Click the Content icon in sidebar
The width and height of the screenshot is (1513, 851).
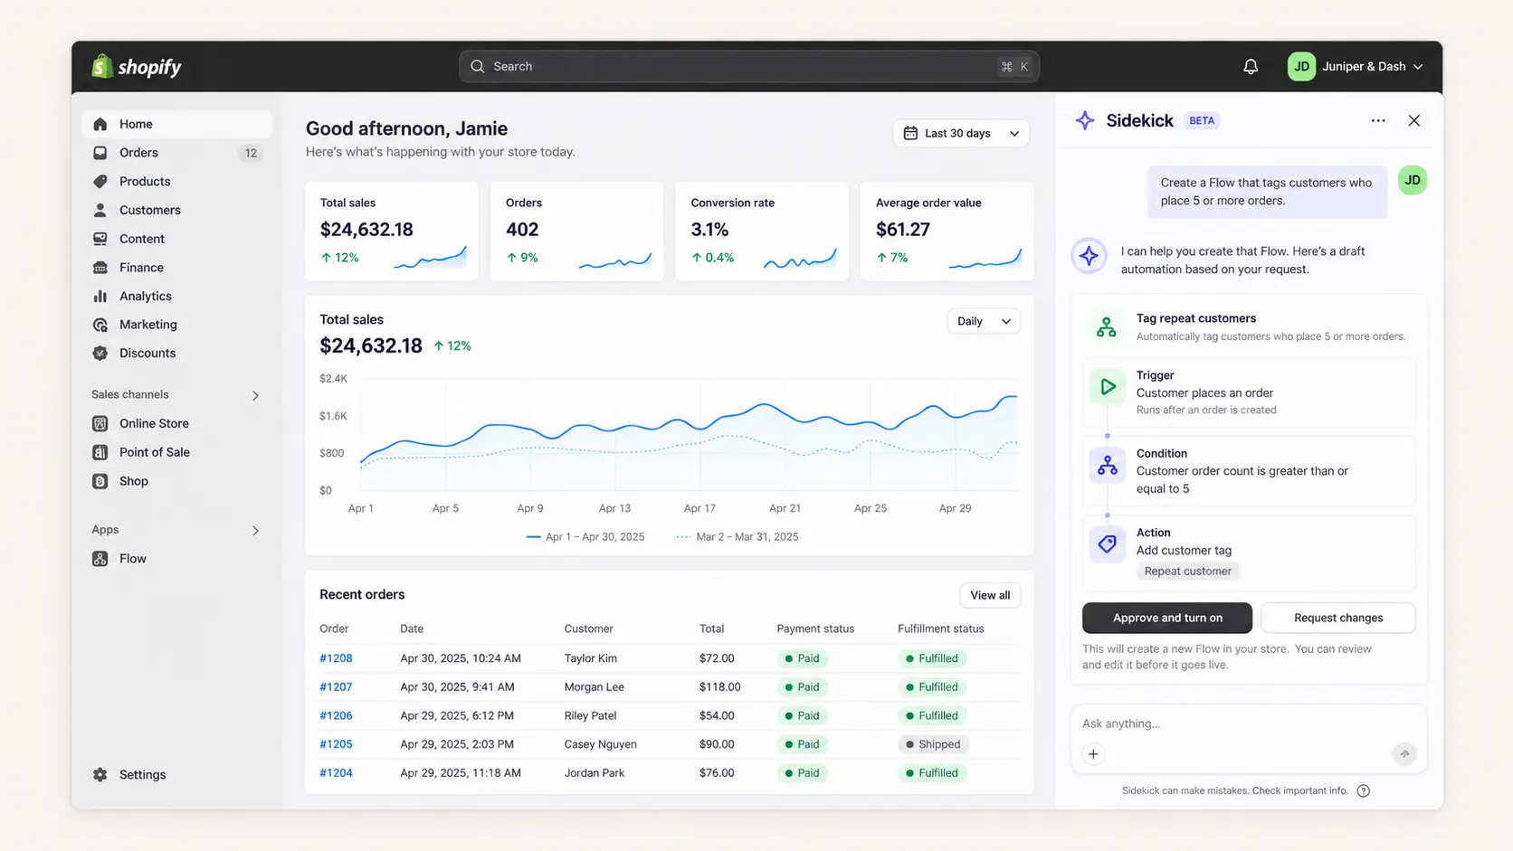(100, 239)
